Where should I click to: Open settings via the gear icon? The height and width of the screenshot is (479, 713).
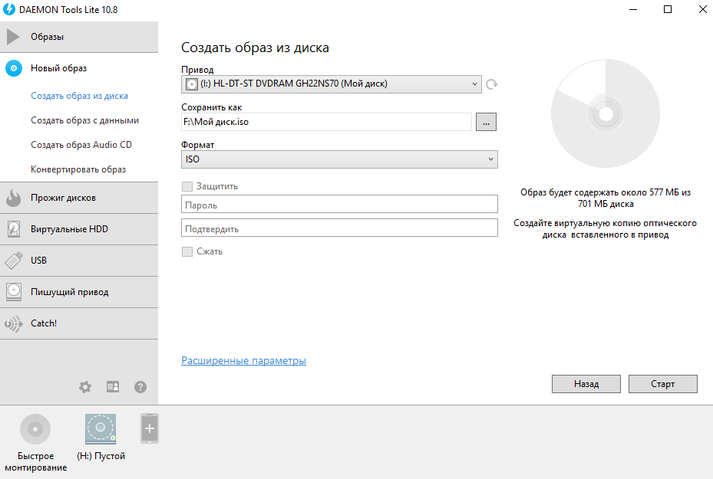pos(85,387)
